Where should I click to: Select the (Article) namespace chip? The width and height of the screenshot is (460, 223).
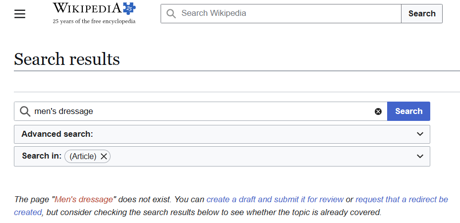83,157
